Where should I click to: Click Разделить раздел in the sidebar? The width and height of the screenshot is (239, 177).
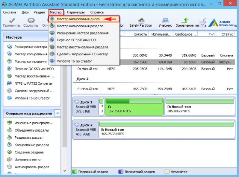(29, 138)
